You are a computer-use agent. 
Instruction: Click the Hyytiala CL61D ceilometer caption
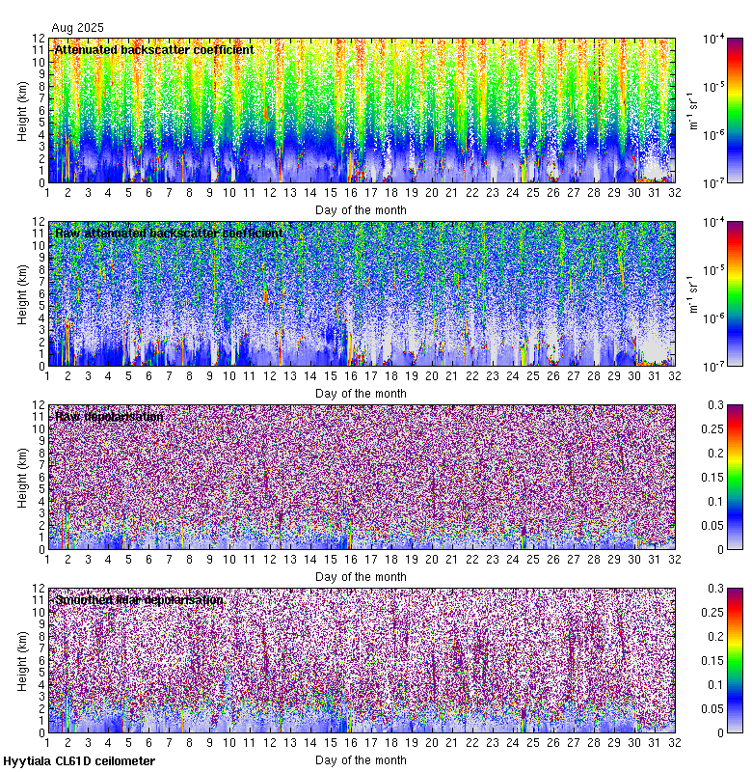79,761
